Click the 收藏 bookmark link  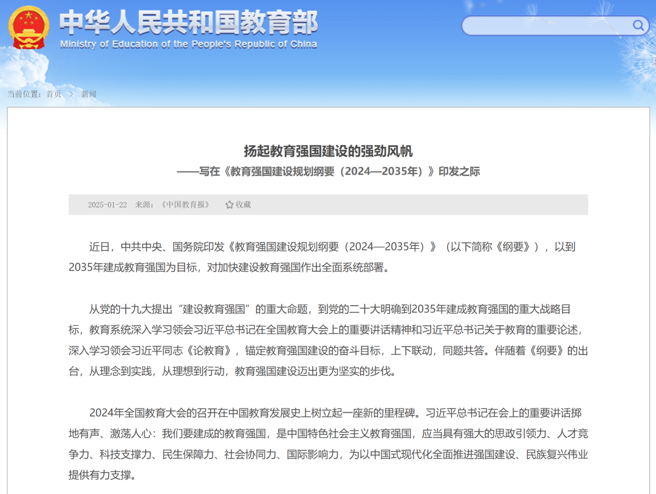click(243, 205)
